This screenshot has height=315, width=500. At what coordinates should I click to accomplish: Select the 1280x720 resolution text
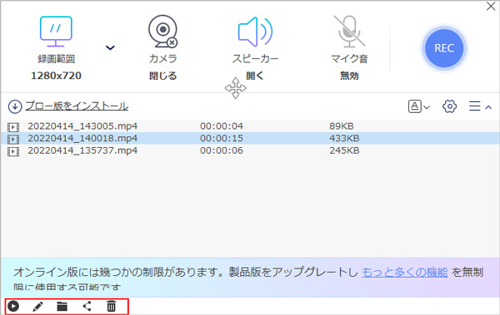click(56, 76)
